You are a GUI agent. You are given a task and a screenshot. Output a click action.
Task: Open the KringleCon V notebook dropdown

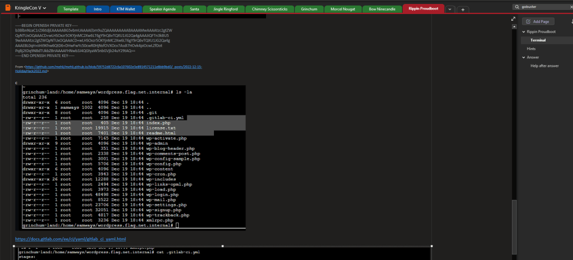pos(44,8)
